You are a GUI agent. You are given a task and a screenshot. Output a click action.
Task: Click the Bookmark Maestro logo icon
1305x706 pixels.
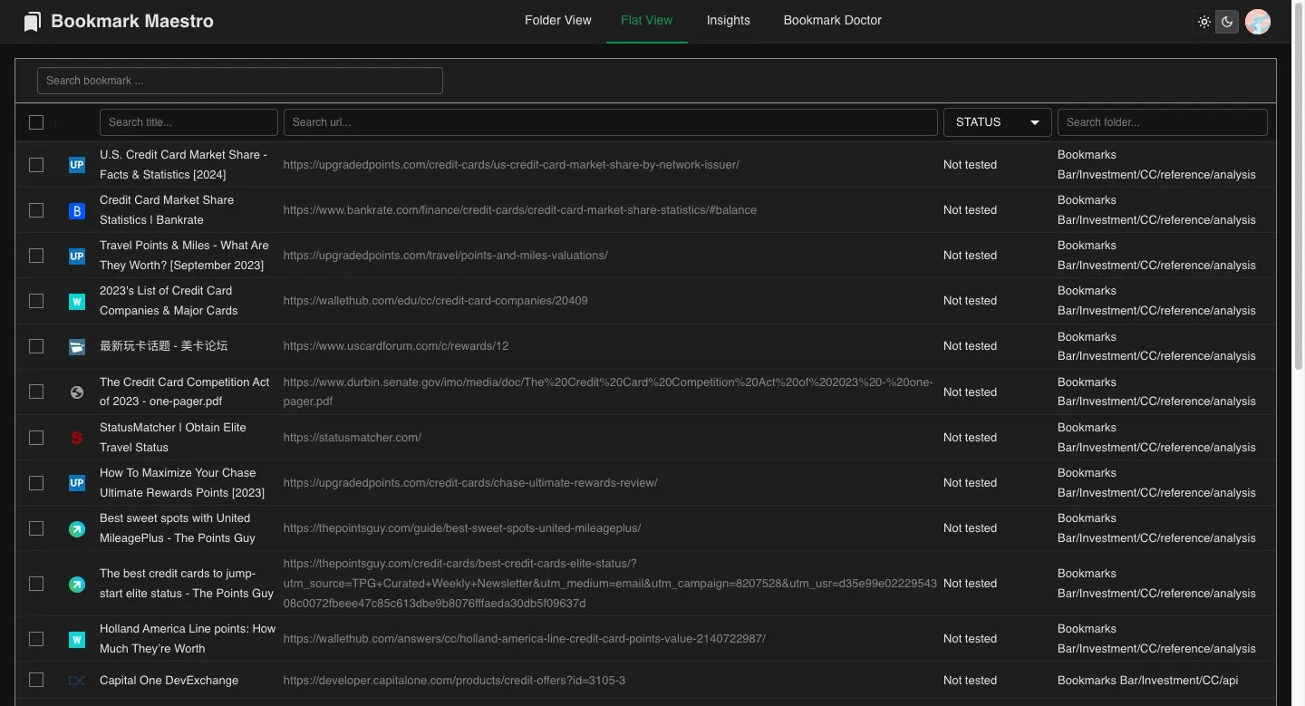point(33,21)
